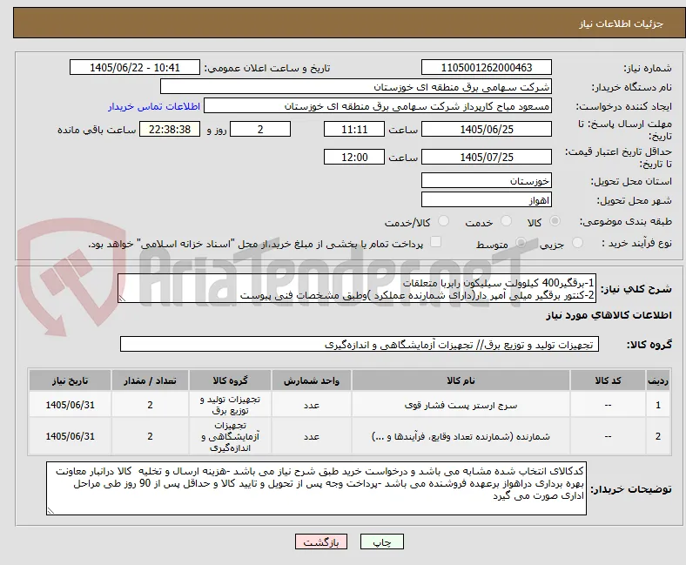Click the بازگشت back button

coord(321,542)
